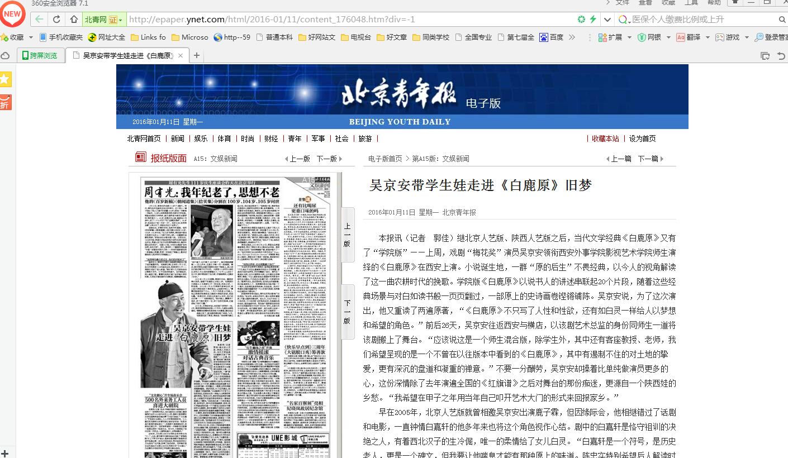Expand the 翻译 dropdown arrow
This screenshot has width=788, height=458.
pos(708,37)
